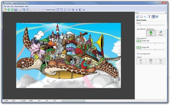The width and height of the screenshot is (170, 105).
Task: Open the Demonstration menu
Action: [19, 6]
